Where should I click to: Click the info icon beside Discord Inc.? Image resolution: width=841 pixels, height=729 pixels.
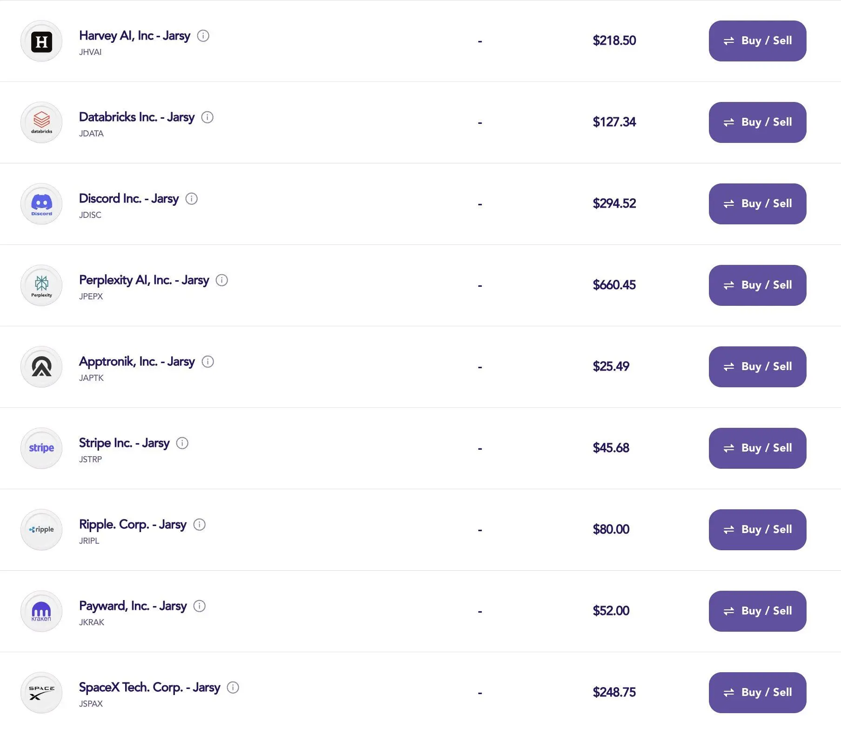tap(192, 199)
